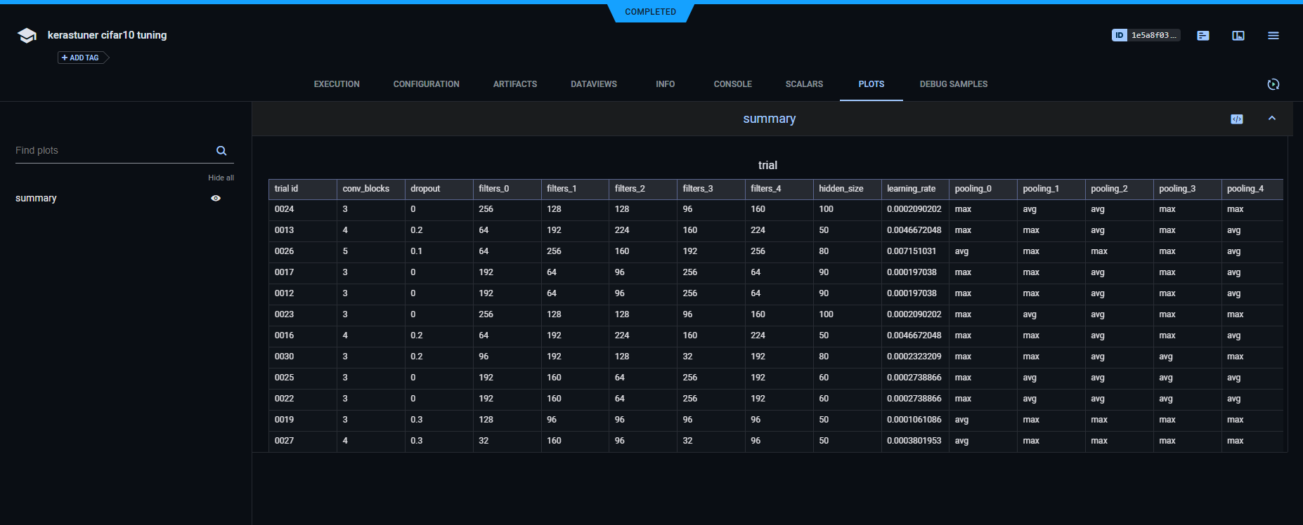This screenshot has width=1303, height=525.
Task: Click in the Find plots field
Action: pyautogui.click(x=112, y=151)
